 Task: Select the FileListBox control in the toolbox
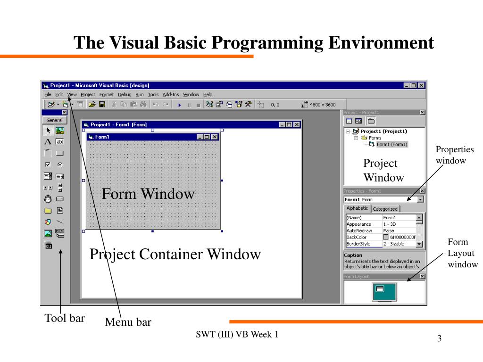60,211
